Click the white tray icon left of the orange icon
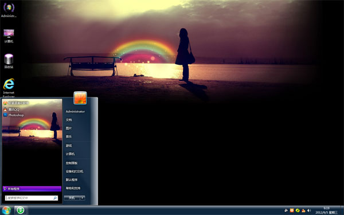 pos(286,210)
